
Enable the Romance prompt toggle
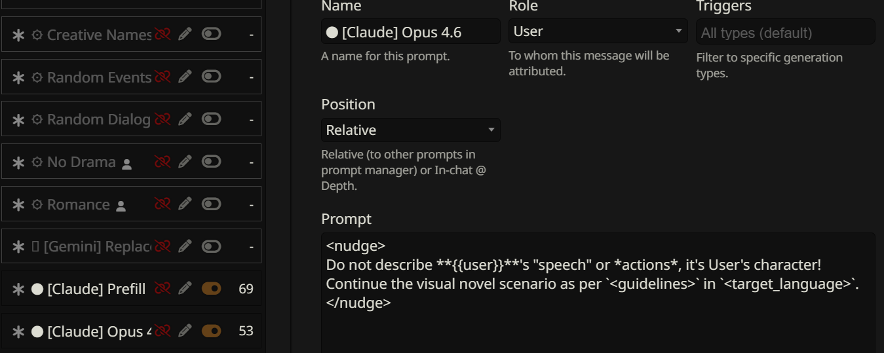(x=211, y=204)
